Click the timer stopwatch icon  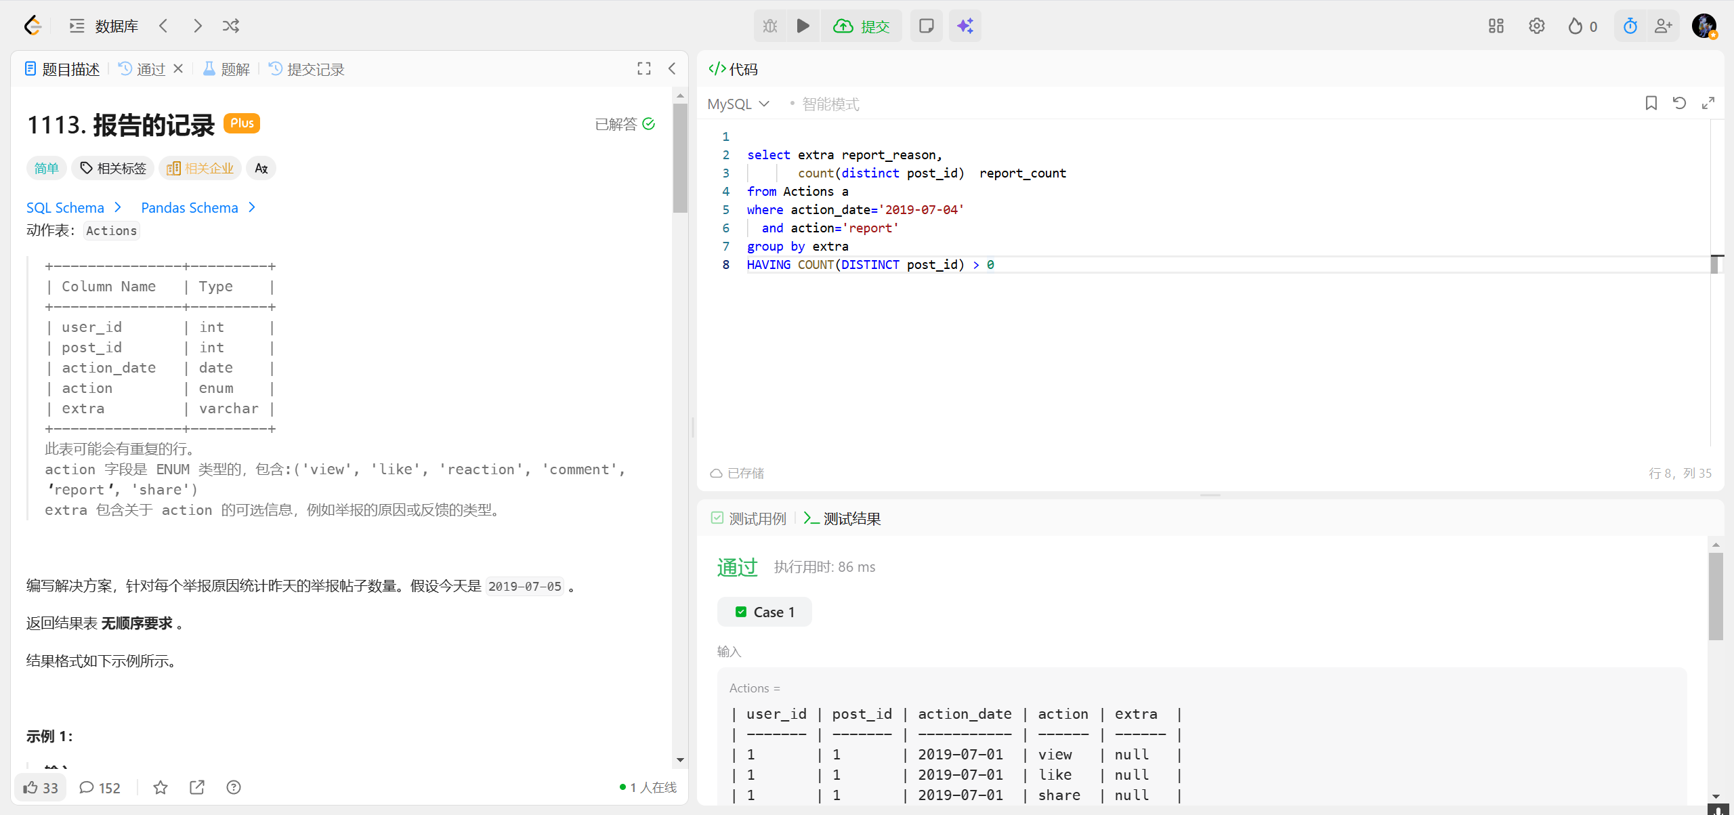tap(1630, 26)
